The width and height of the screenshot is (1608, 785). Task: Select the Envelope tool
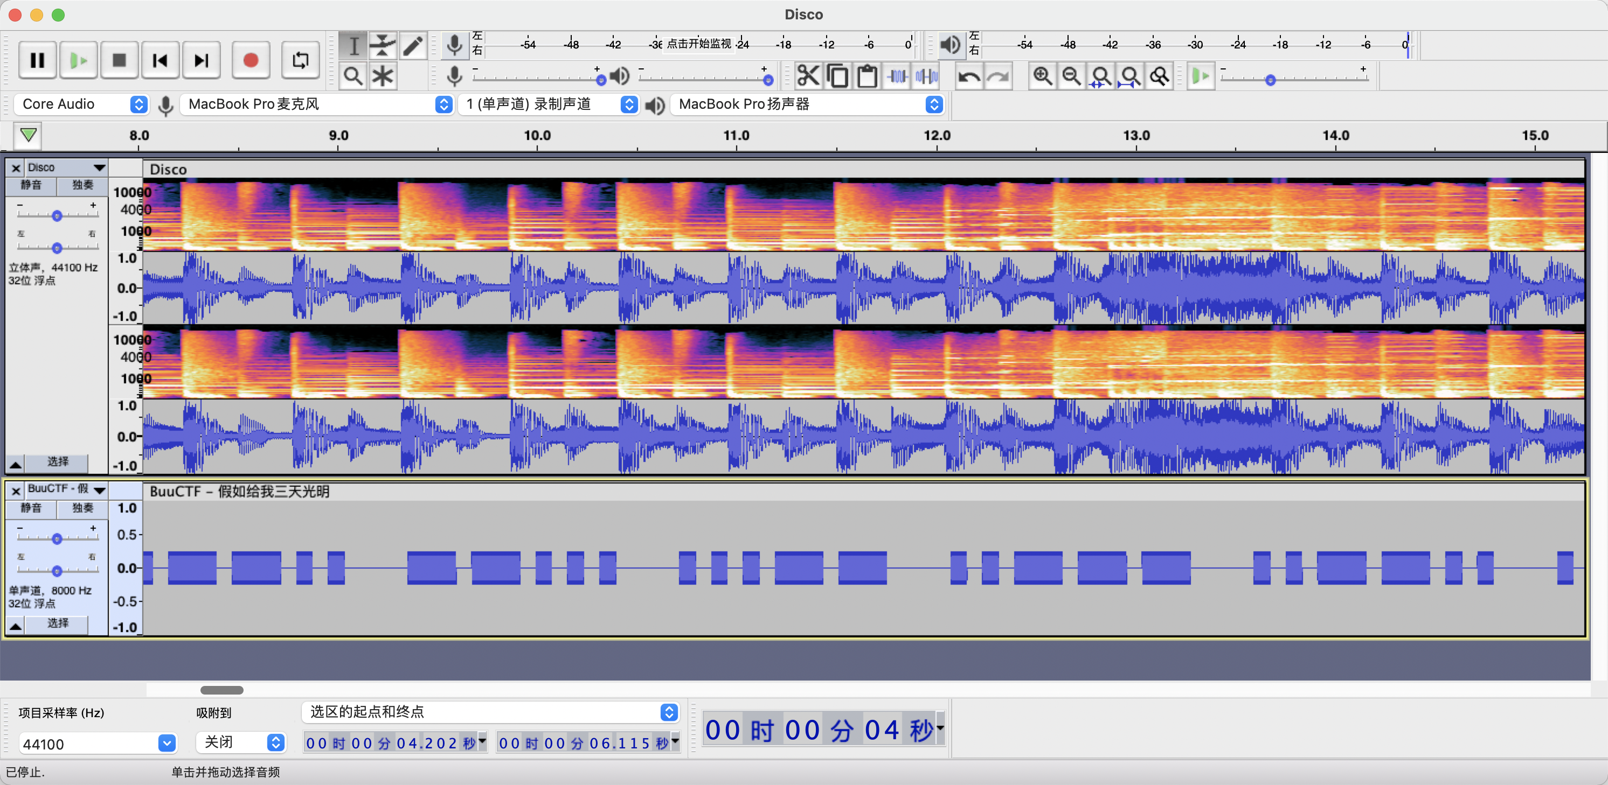tap(383, 46)
